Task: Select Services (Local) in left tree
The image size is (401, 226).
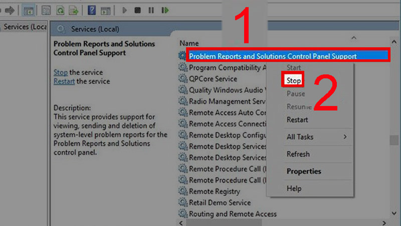Action: [25, 26]
